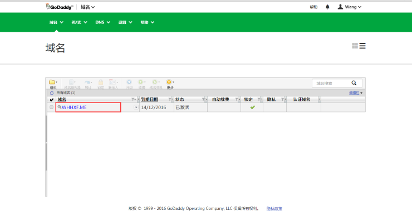Open the filter on 自动续费 column

(x=237, y=100)
